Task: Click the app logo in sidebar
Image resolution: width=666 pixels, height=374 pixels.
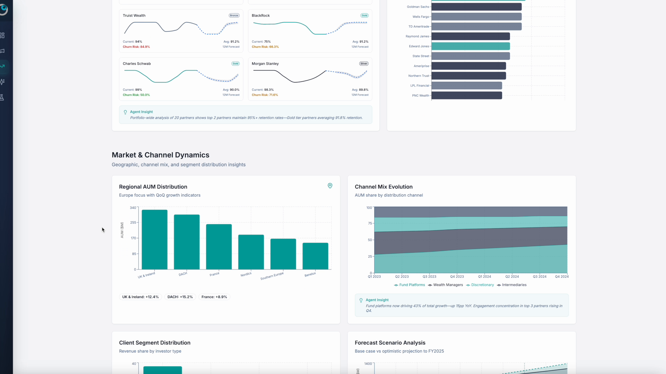Action: click(x=3, y=9)
